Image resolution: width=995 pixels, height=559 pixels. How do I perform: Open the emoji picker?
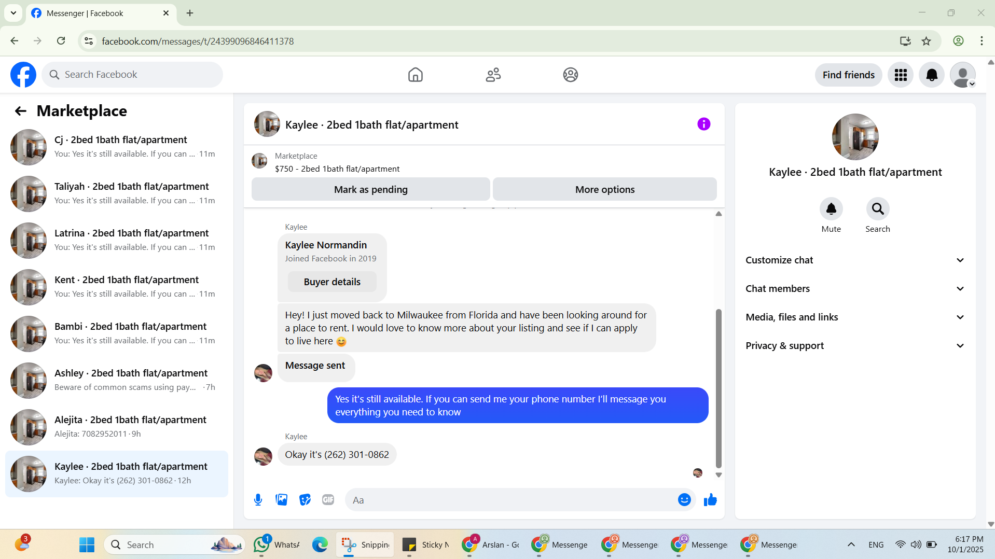[x=684, y=500]
